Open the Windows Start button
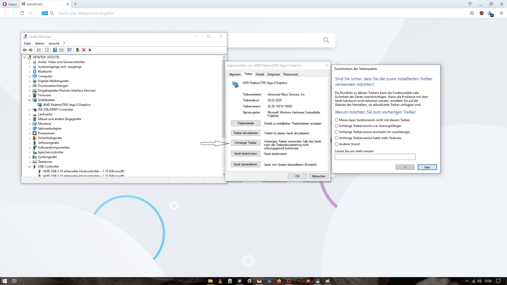Screen dimensions: 507x285 click(5, 281)
